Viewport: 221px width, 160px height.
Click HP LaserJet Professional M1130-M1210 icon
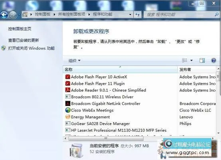tap(68, 130)
